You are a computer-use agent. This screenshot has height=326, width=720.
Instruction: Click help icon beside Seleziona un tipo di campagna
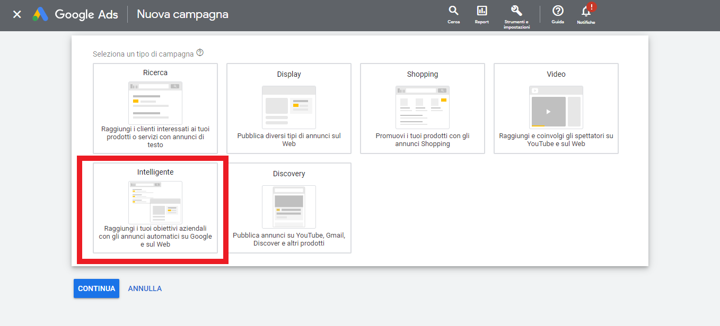(200, 53)
